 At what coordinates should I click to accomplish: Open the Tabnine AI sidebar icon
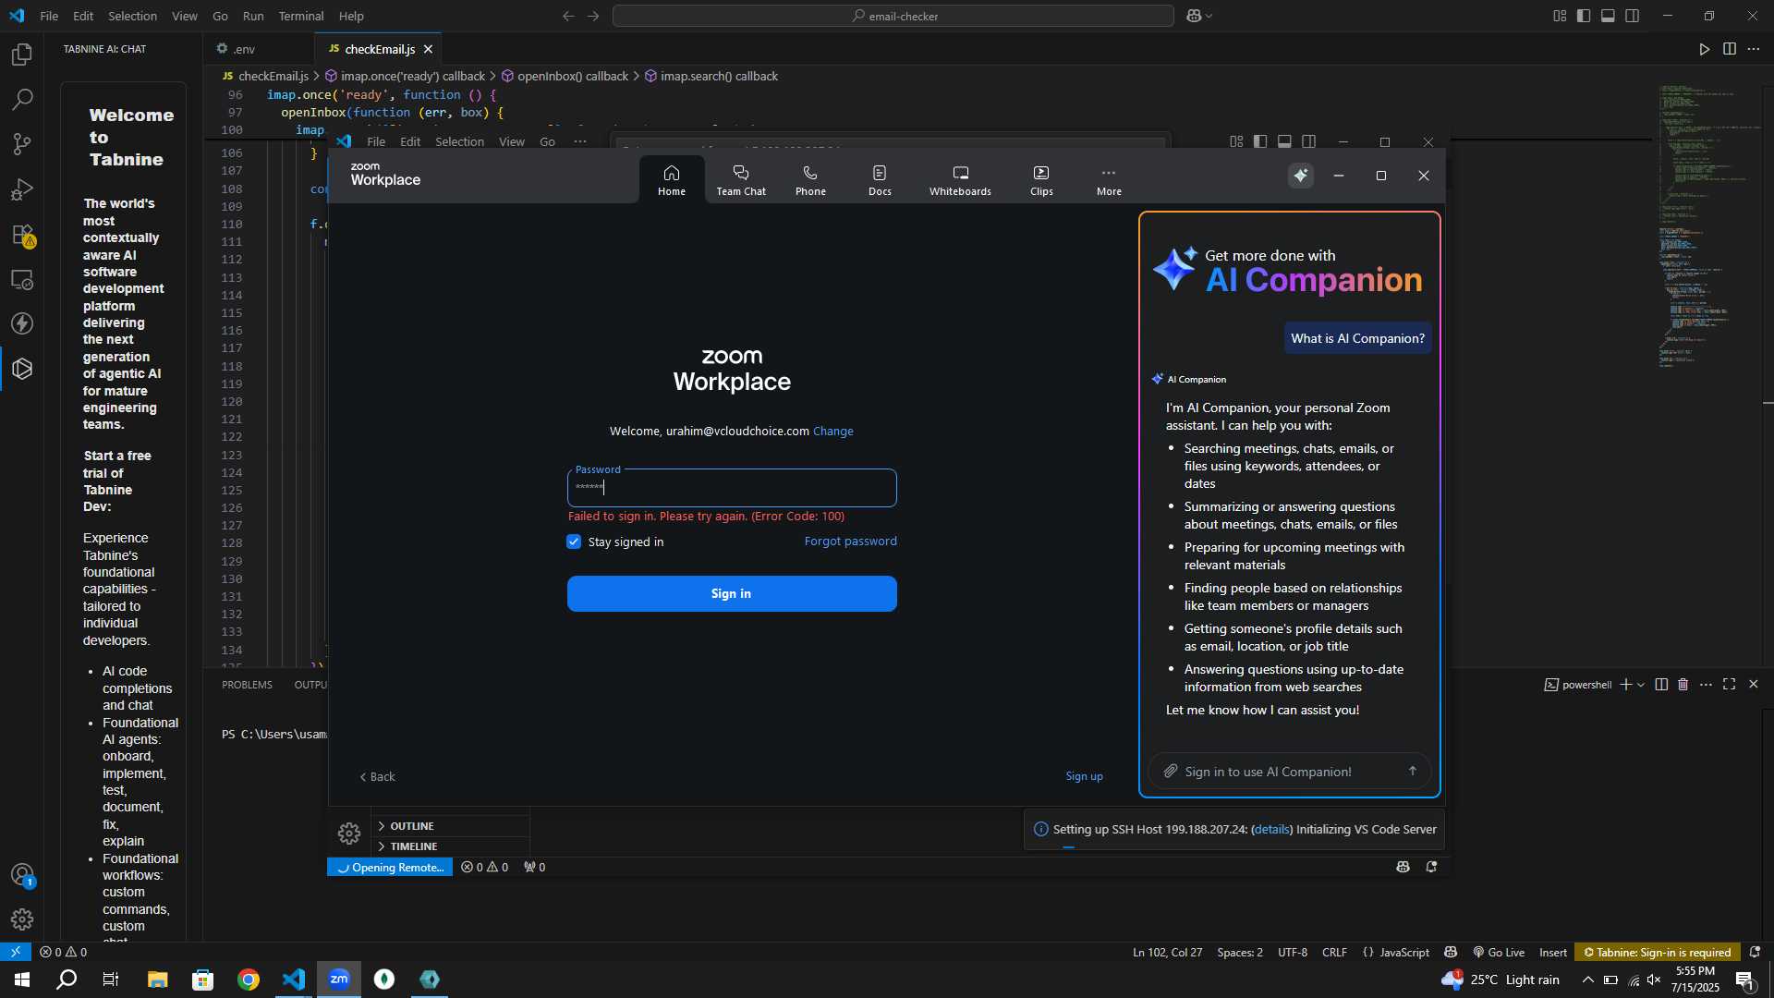[22, 369]
